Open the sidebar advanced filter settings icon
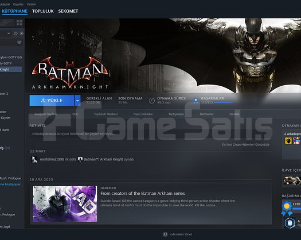Image resolution: width=301 pixels, height=240 pixels. pyautogui.click(x=19, y=42)
